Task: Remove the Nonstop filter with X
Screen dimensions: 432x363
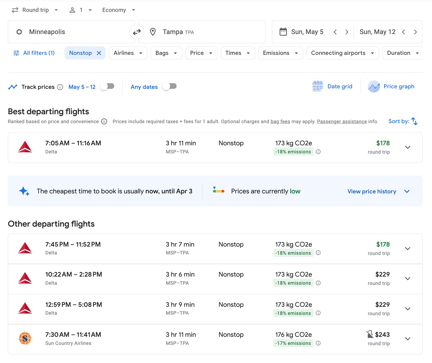Action: [x=99, y=53]
